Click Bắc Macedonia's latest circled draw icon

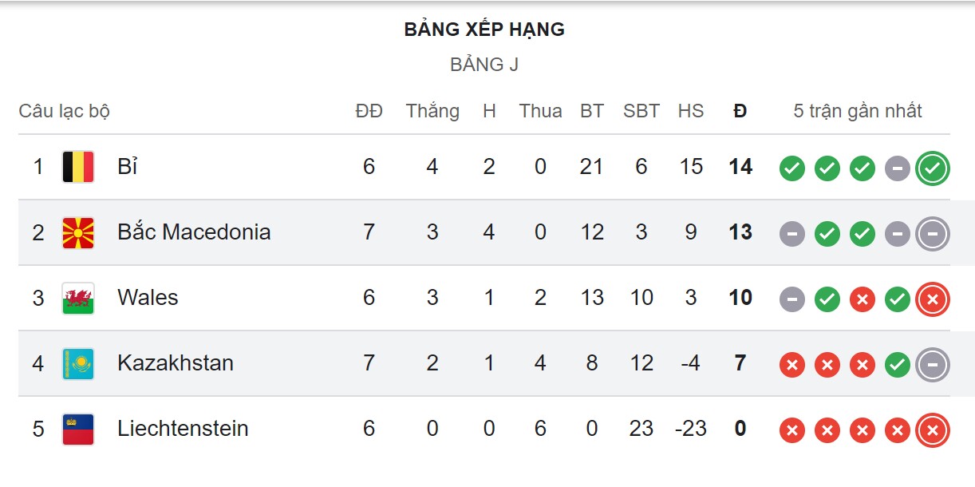pyautogui.click(x=932, y=233)
